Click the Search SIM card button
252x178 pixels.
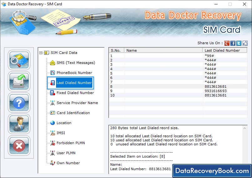click(x=19, y=60)
